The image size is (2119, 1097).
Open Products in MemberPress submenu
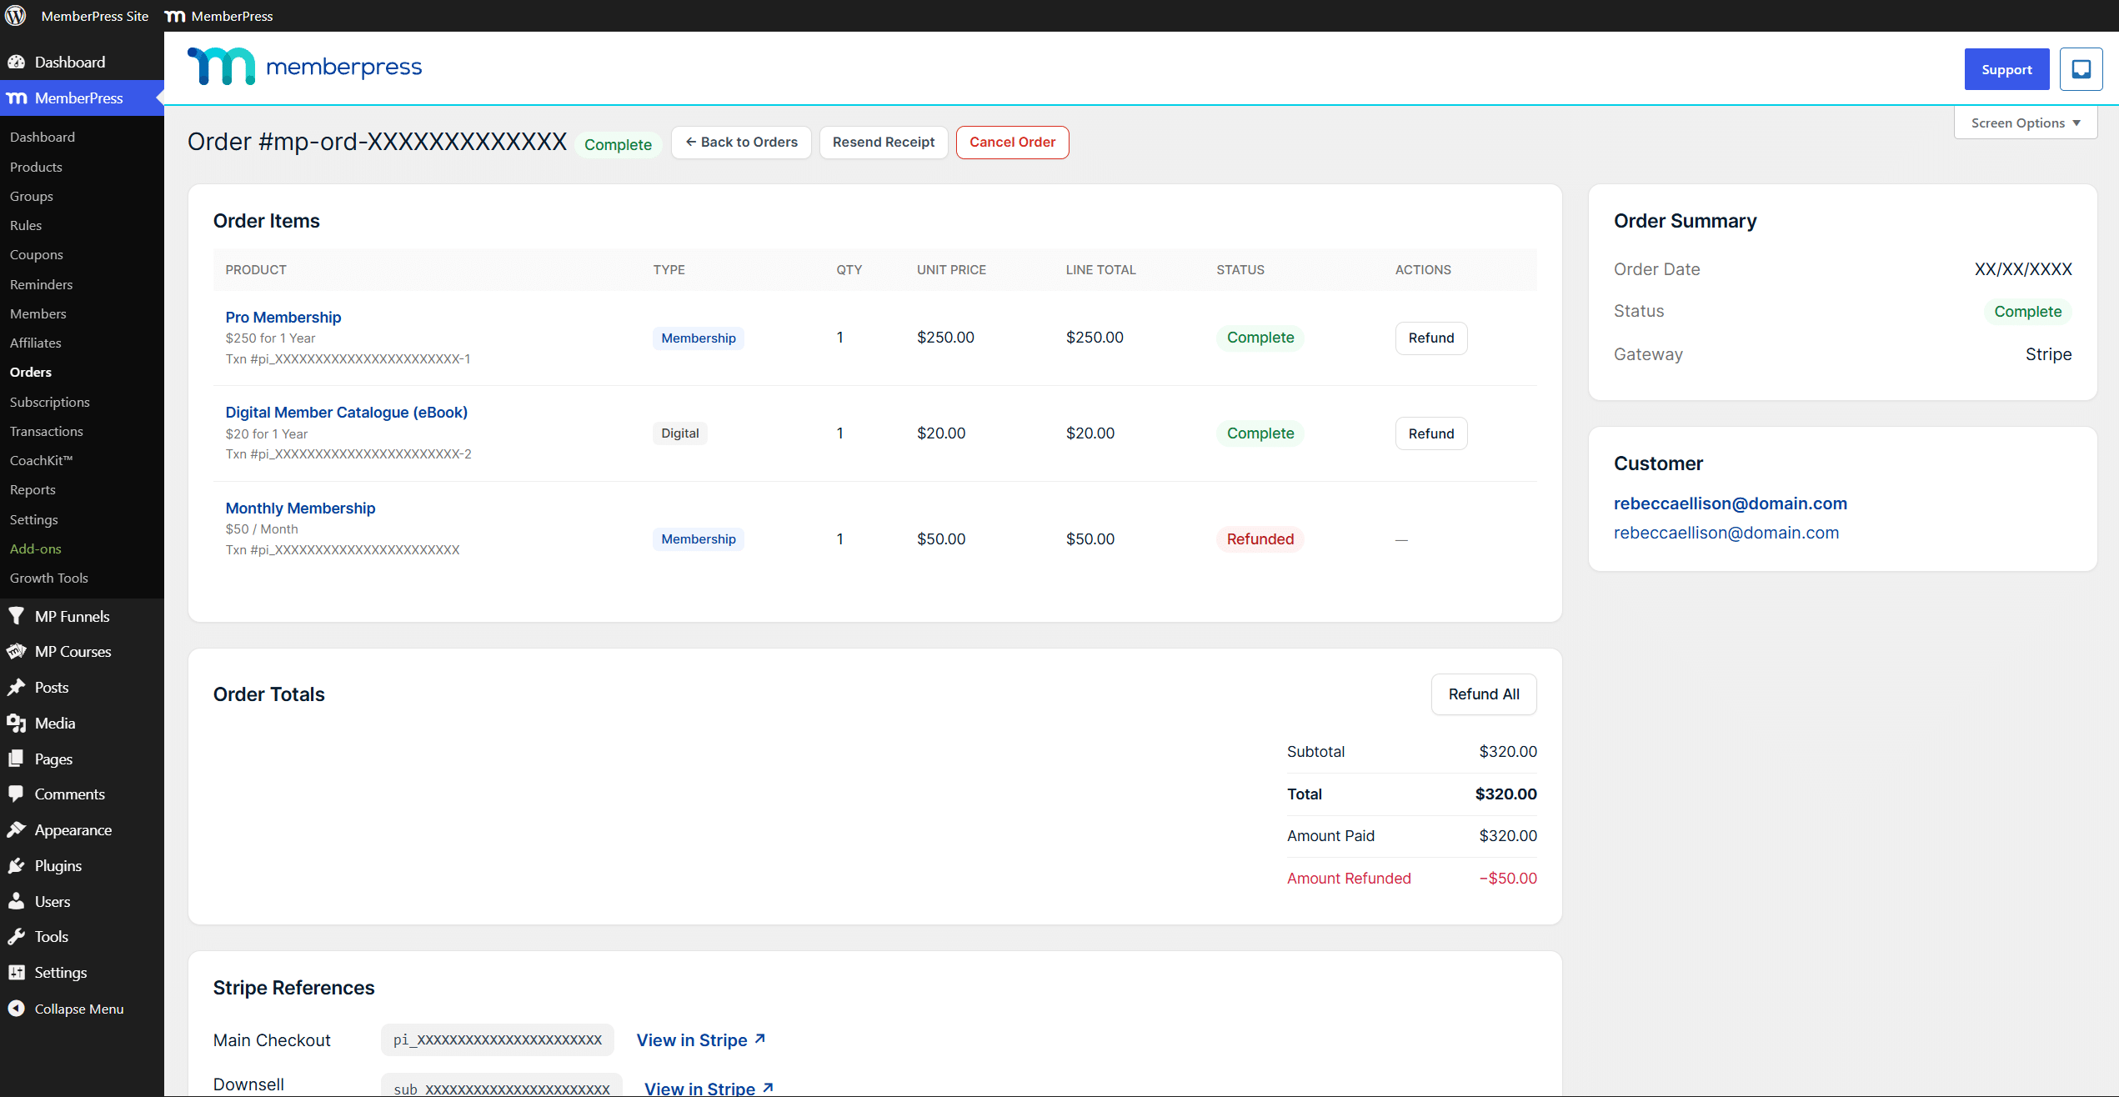36,167
